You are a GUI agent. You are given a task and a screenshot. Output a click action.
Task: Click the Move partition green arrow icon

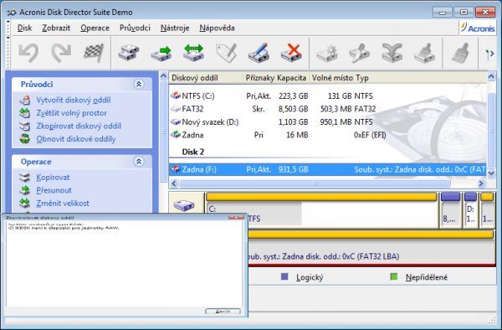[161, 53]
